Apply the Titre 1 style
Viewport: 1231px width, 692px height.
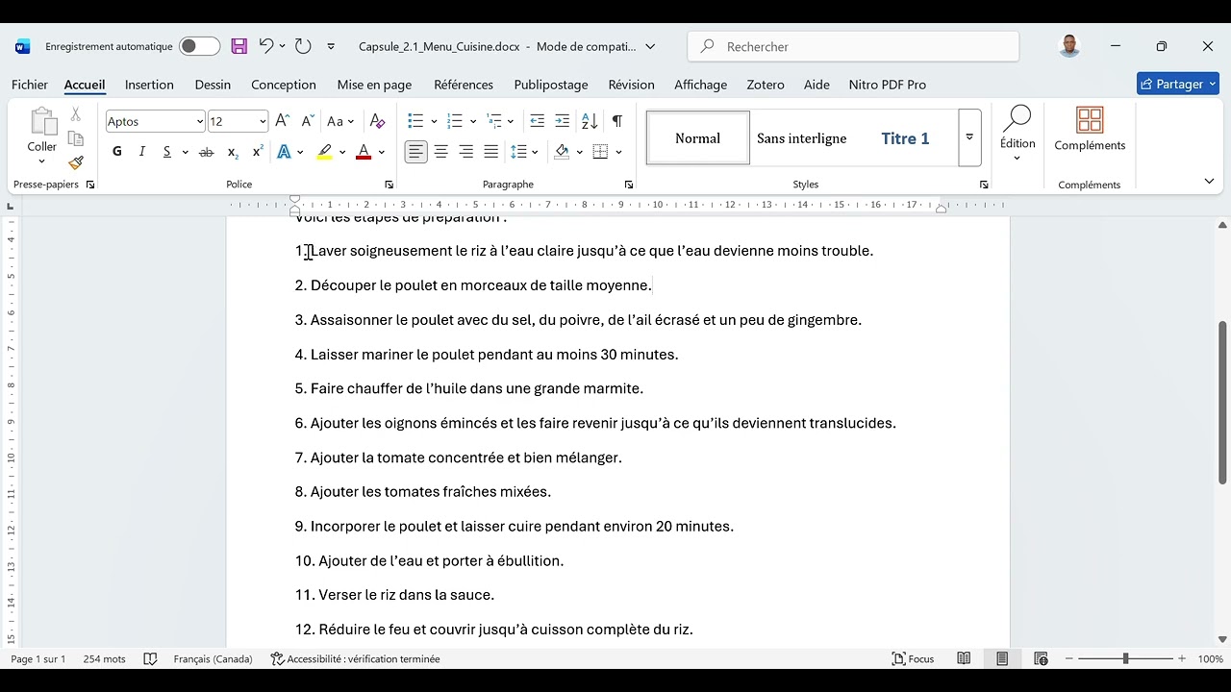905,138
